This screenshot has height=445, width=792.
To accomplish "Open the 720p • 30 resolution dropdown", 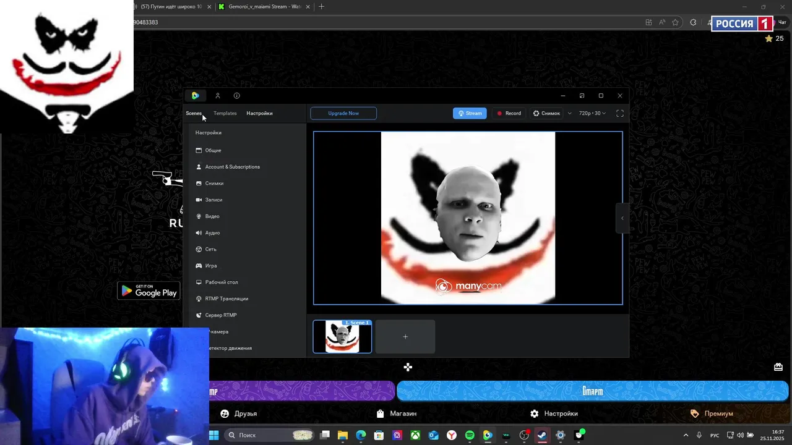I will (x=592, y=113).
